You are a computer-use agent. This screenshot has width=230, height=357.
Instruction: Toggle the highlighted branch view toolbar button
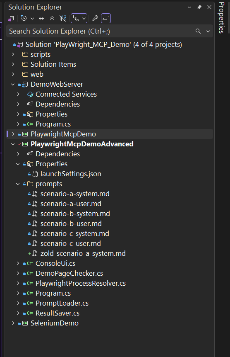pos(76,18)
